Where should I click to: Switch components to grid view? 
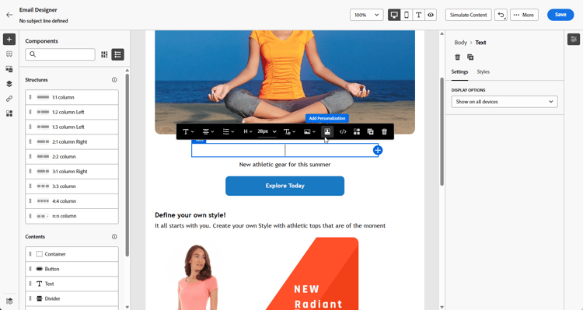(x=104, y=54)
